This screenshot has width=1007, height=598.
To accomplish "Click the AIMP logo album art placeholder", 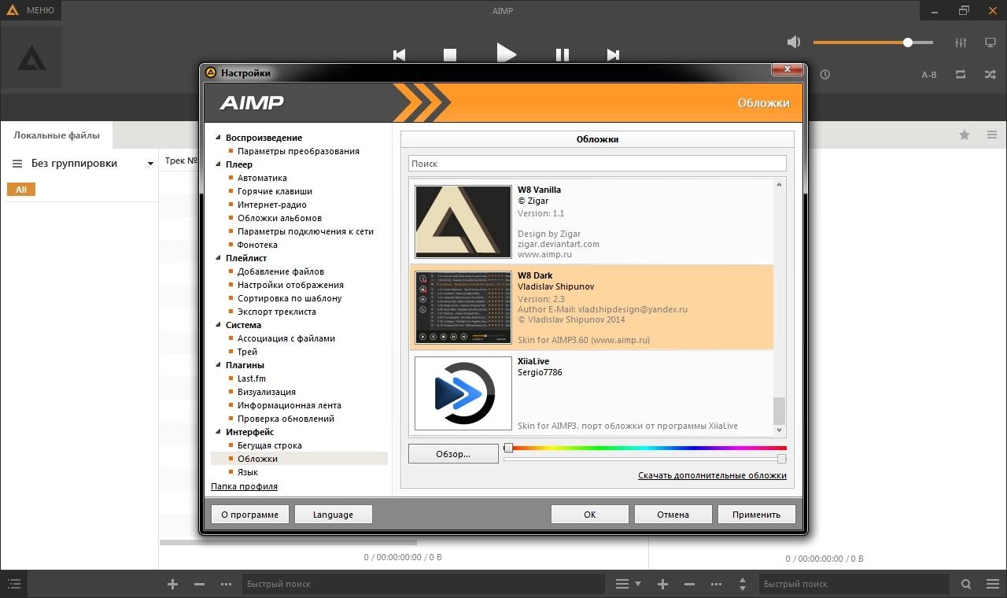I will click(x=31, y=57).
